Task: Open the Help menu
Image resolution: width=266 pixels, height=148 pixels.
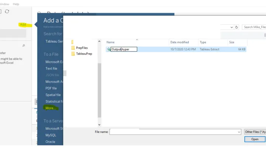Action: (x=16, y=4)
